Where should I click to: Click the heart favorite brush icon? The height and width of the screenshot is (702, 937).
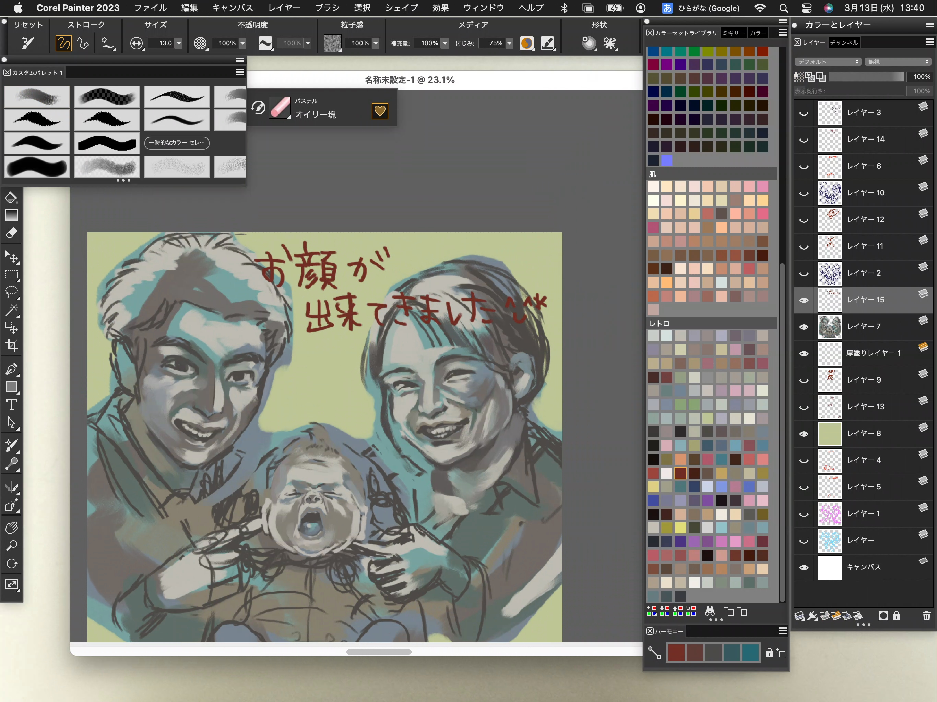pyautogui.click(x=380, y=111)
